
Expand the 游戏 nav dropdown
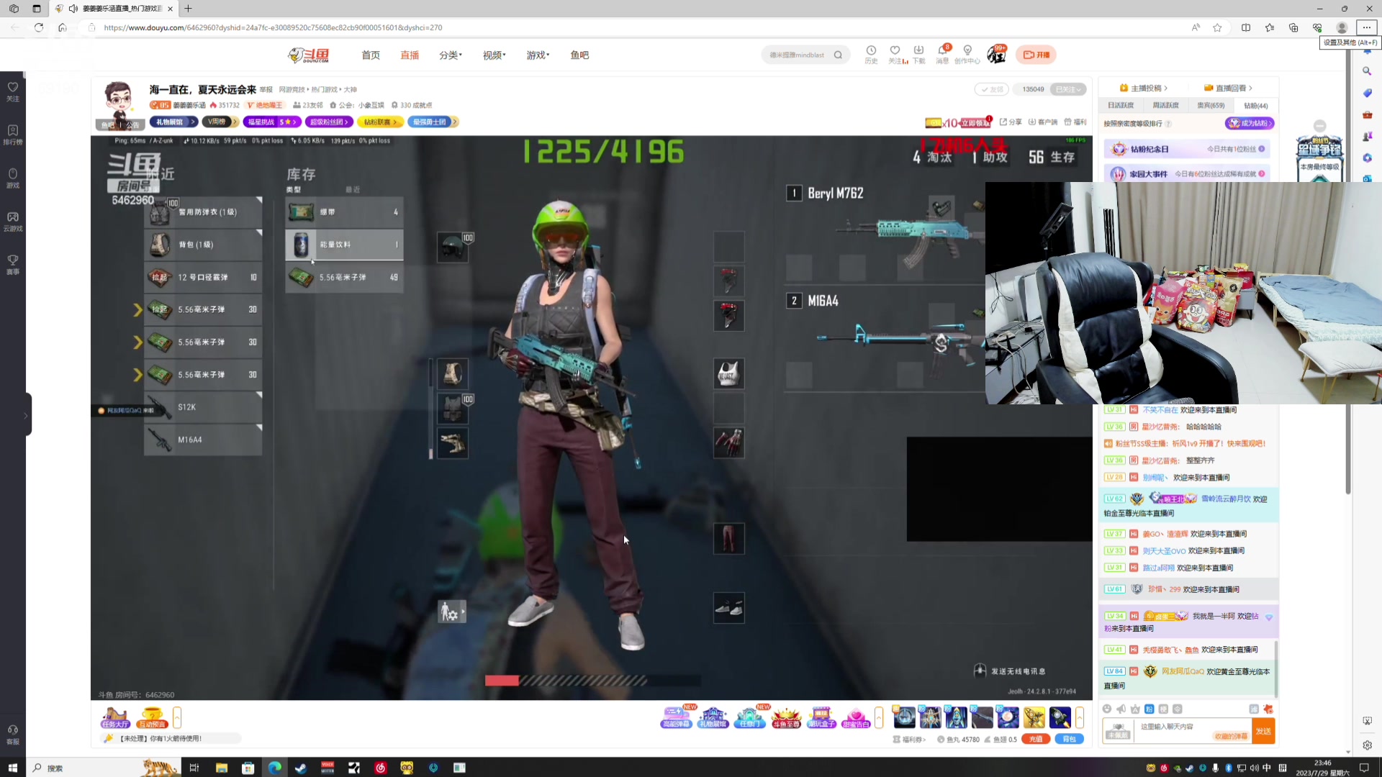coord(538,55)
